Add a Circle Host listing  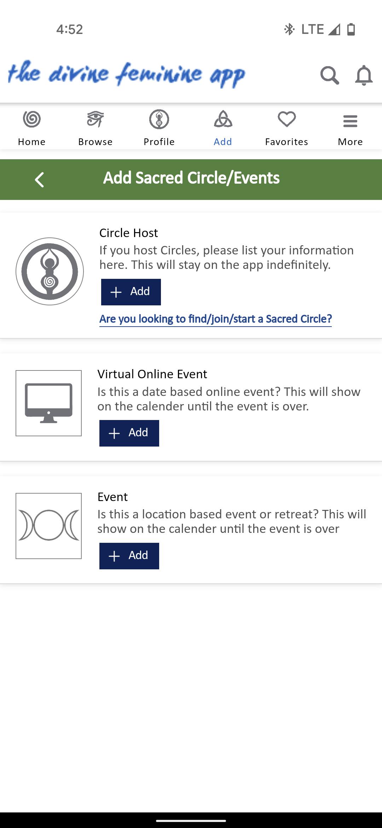pos(131,292)
